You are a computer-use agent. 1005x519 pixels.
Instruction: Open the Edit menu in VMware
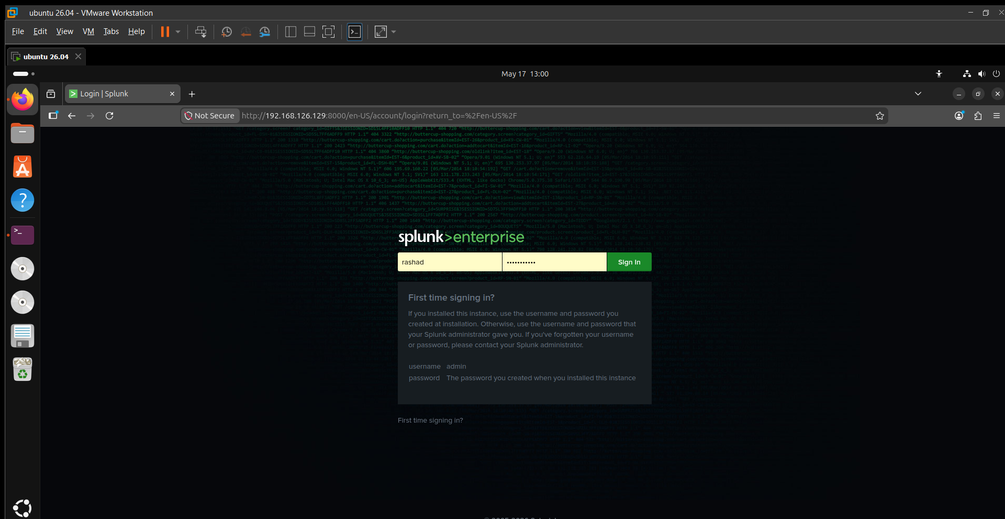tap(40, 31)
